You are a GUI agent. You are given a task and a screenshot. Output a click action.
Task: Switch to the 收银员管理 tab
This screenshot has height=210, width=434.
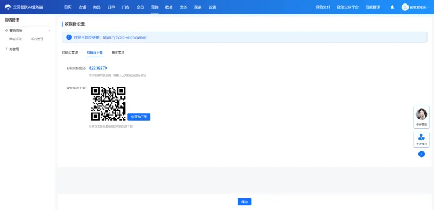click(x=70, y=52)
